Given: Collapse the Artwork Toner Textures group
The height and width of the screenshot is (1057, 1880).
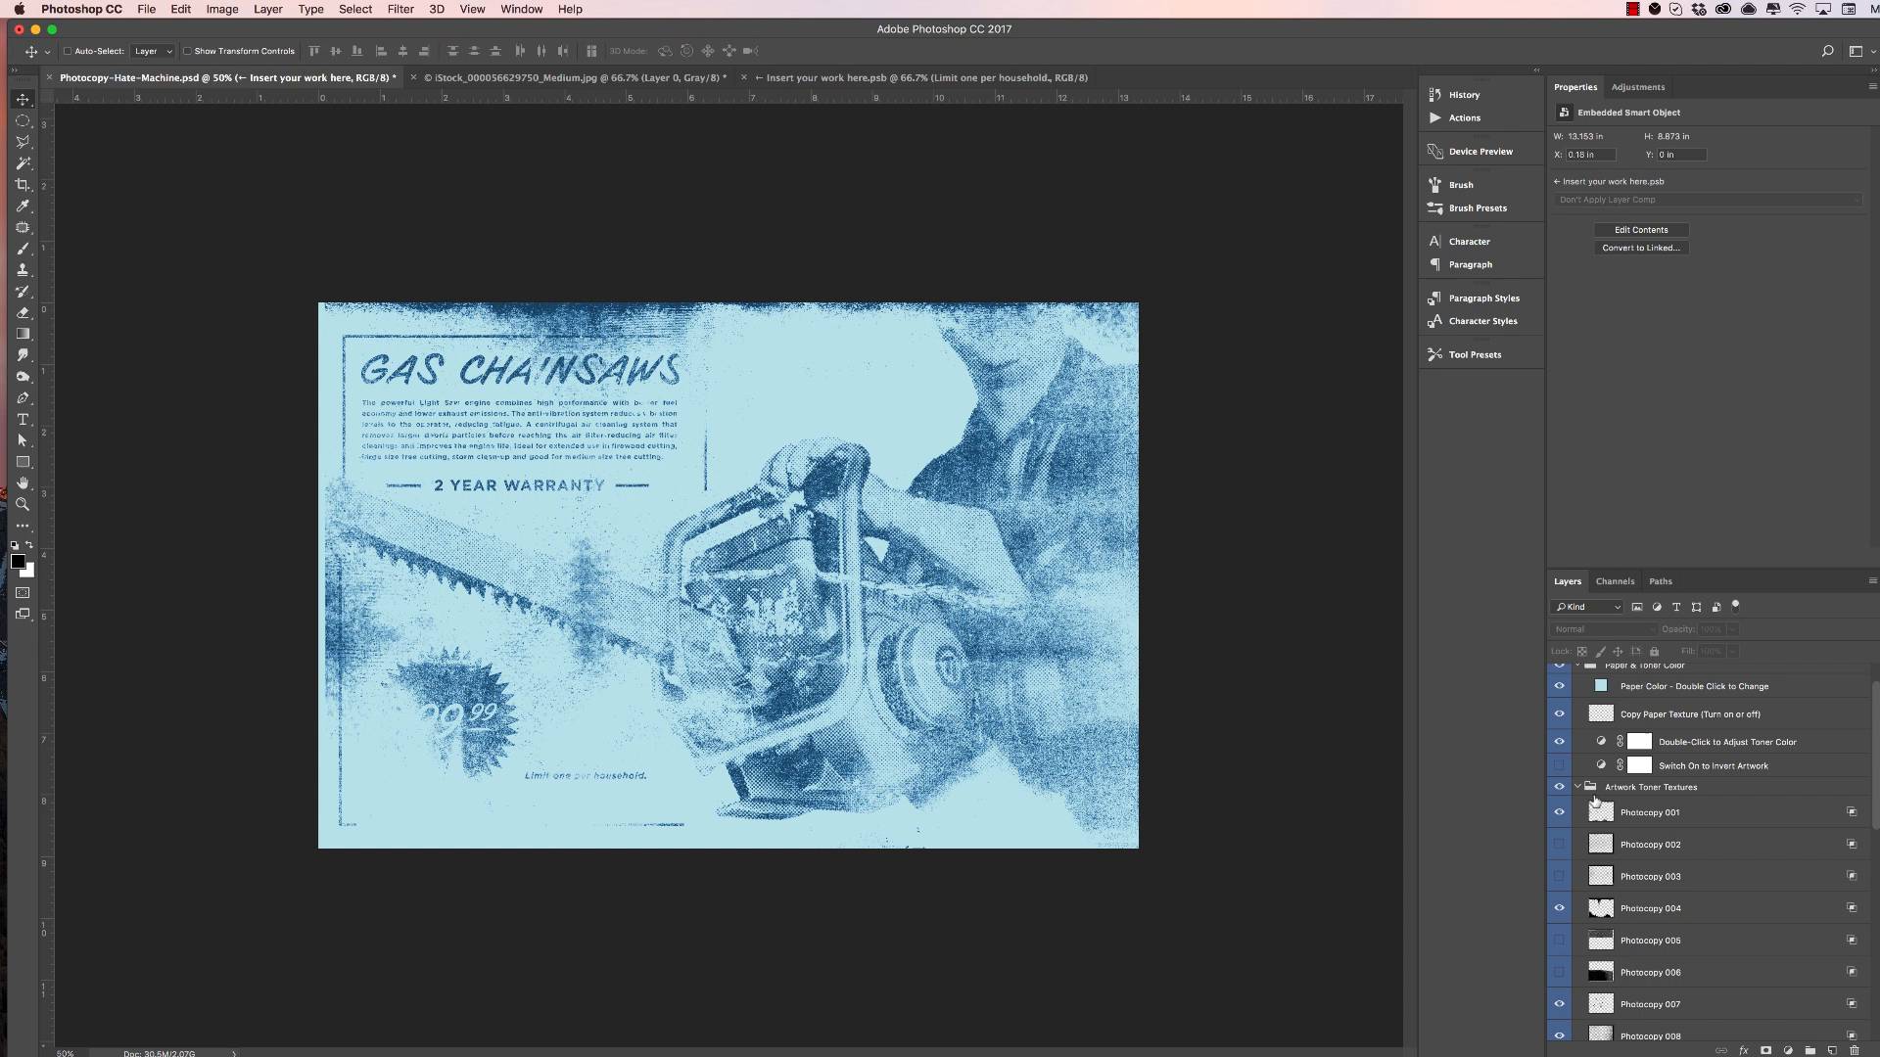Looking at the screenshot, I should (x=1577, y=787).
